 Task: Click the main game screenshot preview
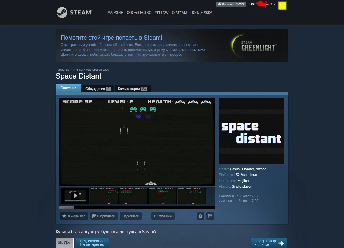click(137, 142)
